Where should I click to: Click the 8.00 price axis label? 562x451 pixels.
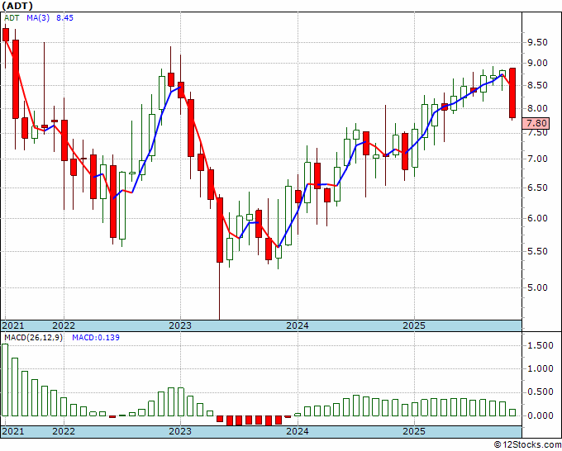[x=537, y=108]
